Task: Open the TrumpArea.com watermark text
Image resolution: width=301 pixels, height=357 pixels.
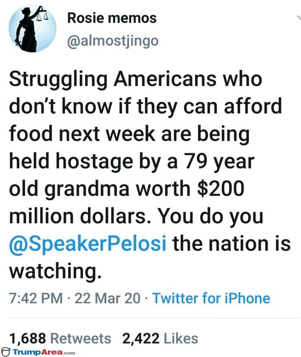Action: pyautogui.click(x=44, y=352)
